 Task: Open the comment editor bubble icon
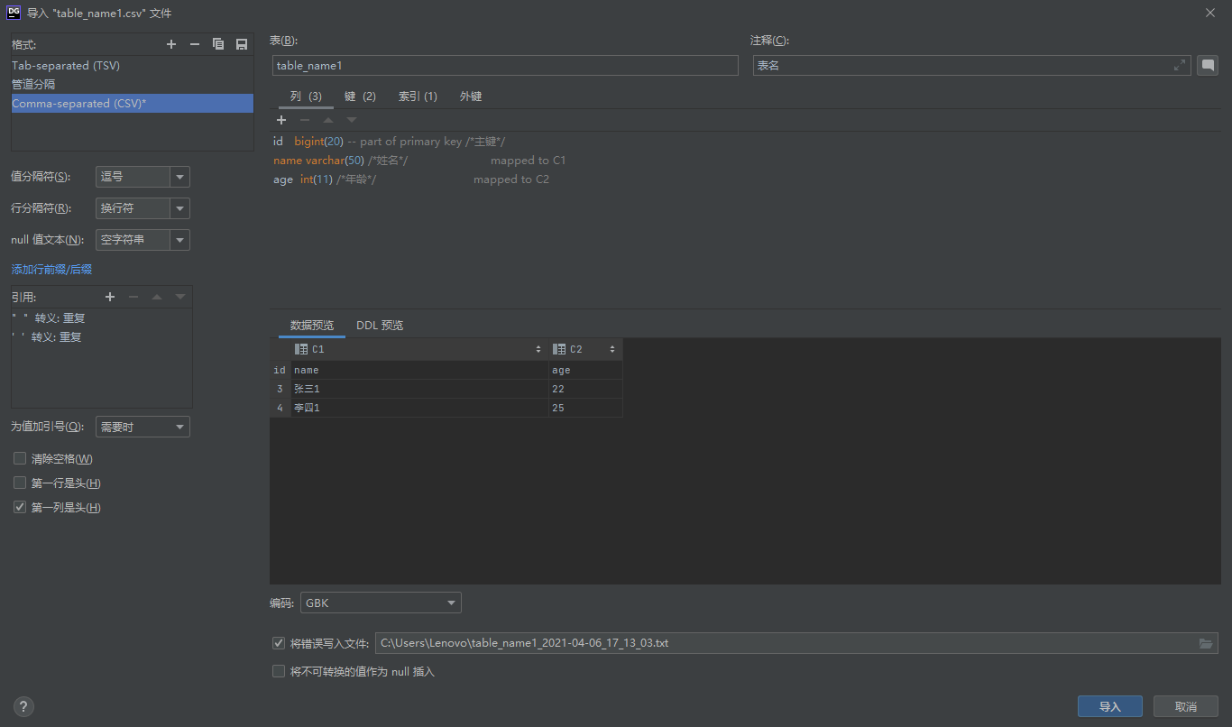click(x=1208, y=65)
